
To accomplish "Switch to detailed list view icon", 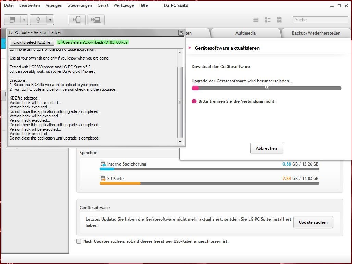I will (x=267, y=20).
